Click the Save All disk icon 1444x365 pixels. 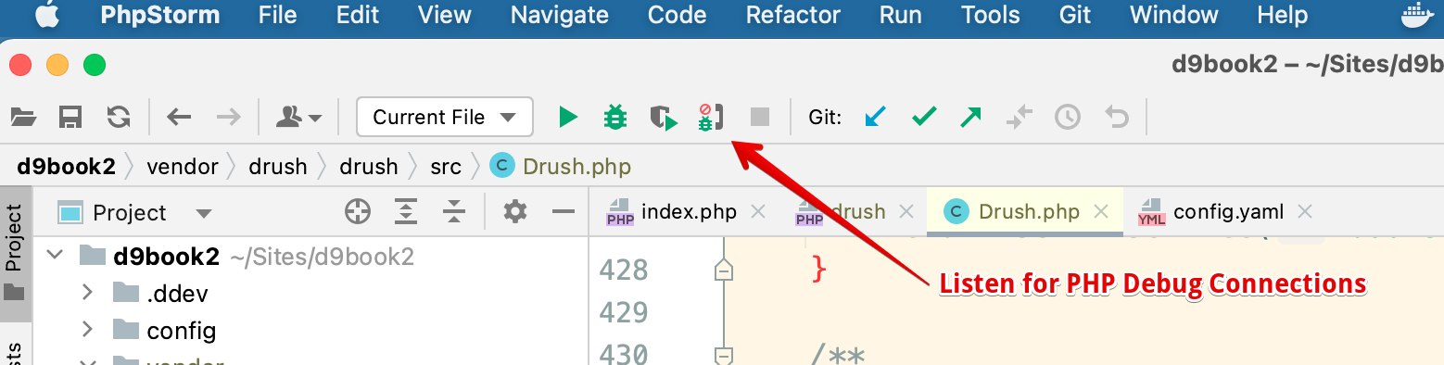[x=70, y=117]
